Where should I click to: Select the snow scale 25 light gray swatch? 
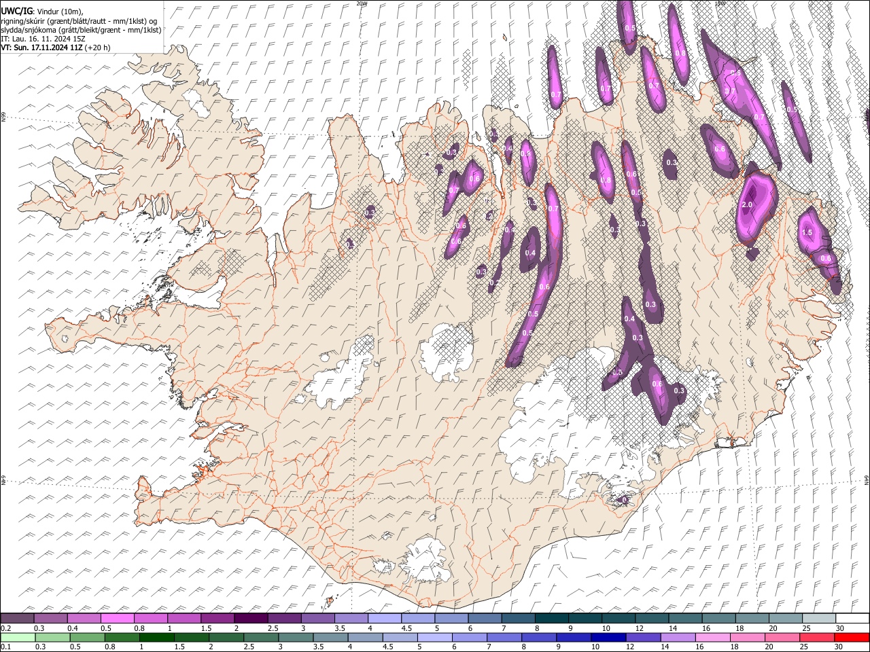[x=818, y=619]
